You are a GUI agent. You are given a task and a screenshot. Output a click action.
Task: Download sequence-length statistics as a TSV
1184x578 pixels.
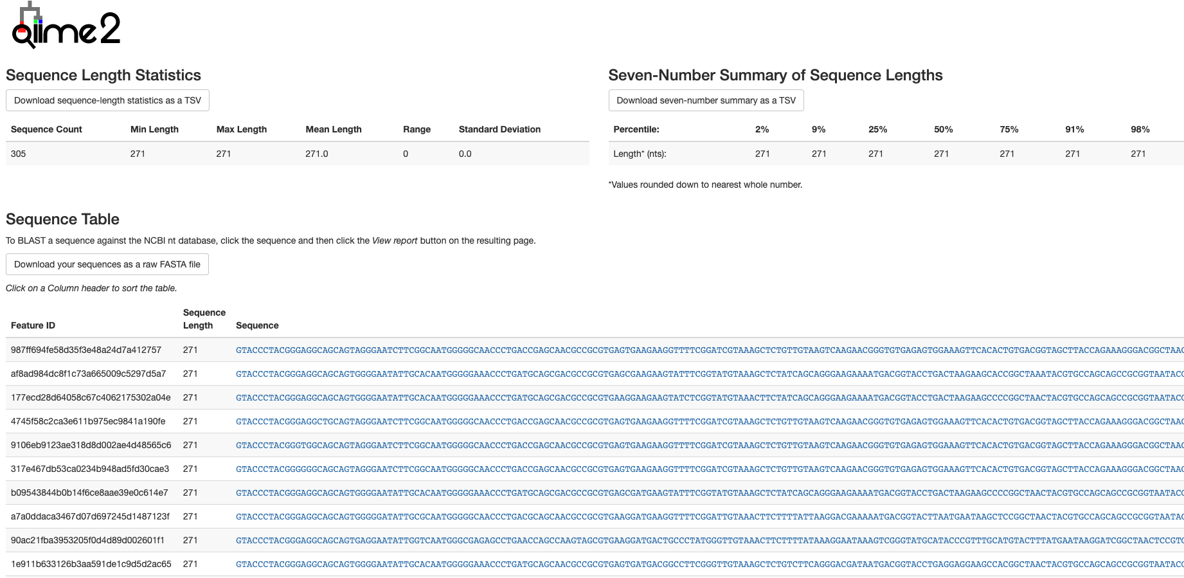tap(107, 100)
